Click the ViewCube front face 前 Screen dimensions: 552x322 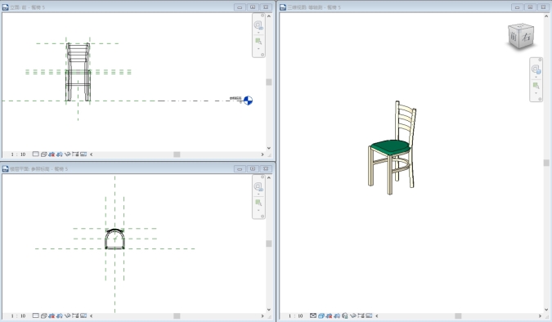point(514,37)
